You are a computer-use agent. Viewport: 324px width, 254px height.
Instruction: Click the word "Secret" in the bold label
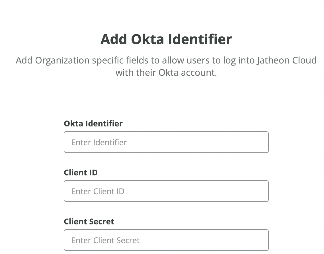pyautogui.click(x=102, y=221)
